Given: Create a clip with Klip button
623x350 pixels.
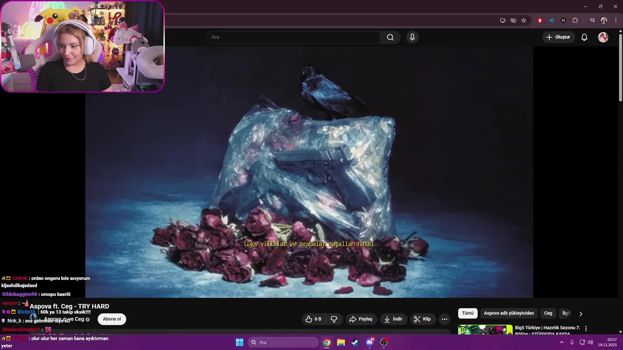Looking at the screenshot, I should click(422, 319).
